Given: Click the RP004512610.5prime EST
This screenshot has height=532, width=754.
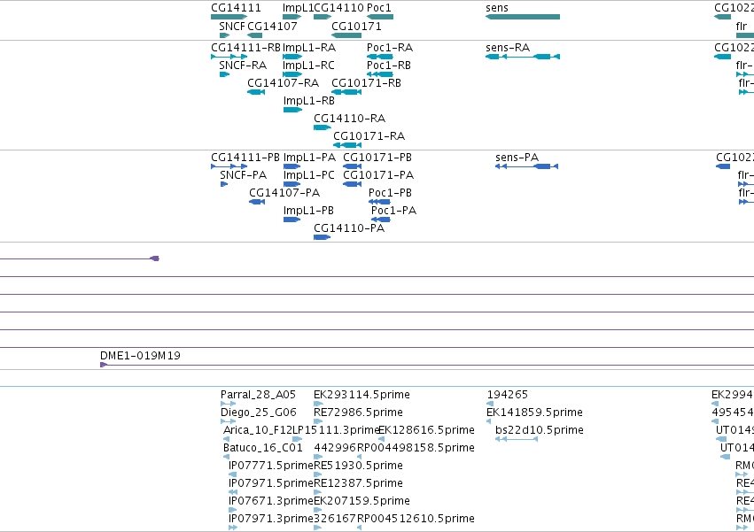Looking at the screenshot, I should tap(359, 528).
